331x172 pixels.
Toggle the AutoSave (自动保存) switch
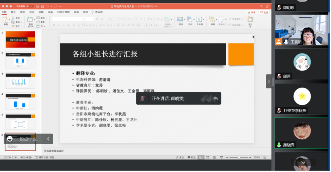tap(30, 6)
